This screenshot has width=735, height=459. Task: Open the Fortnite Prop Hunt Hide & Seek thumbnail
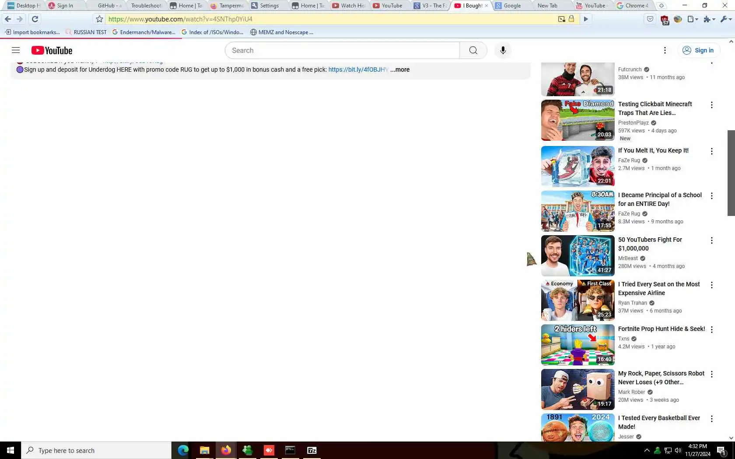click(x=578, y=345)
